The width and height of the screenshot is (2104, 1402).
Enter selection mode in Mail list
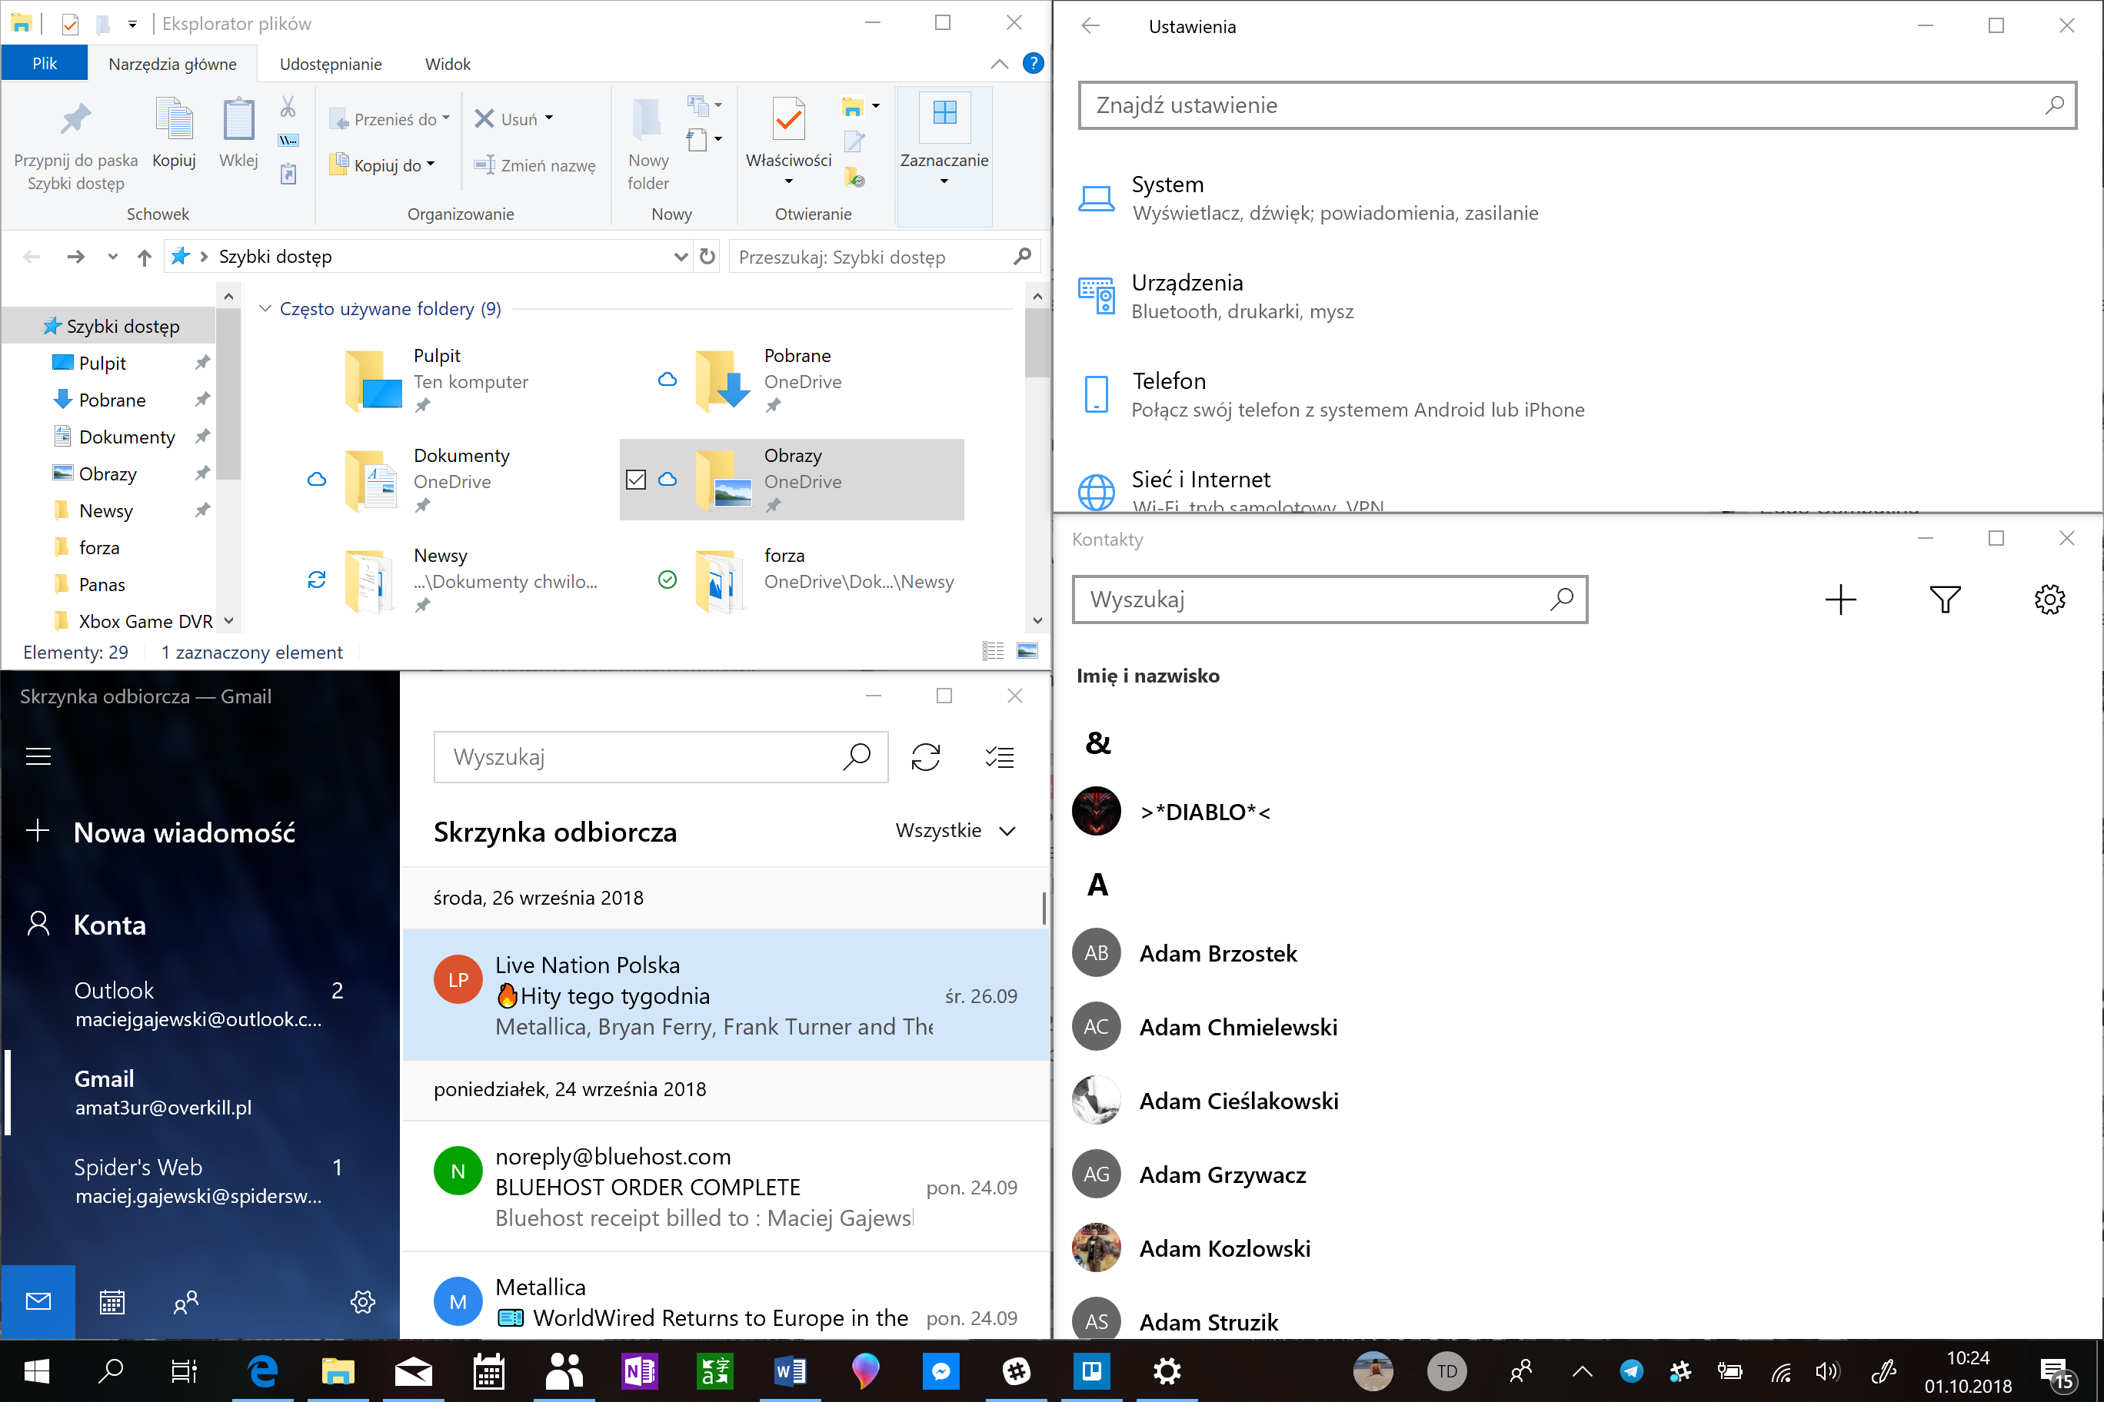999,757
